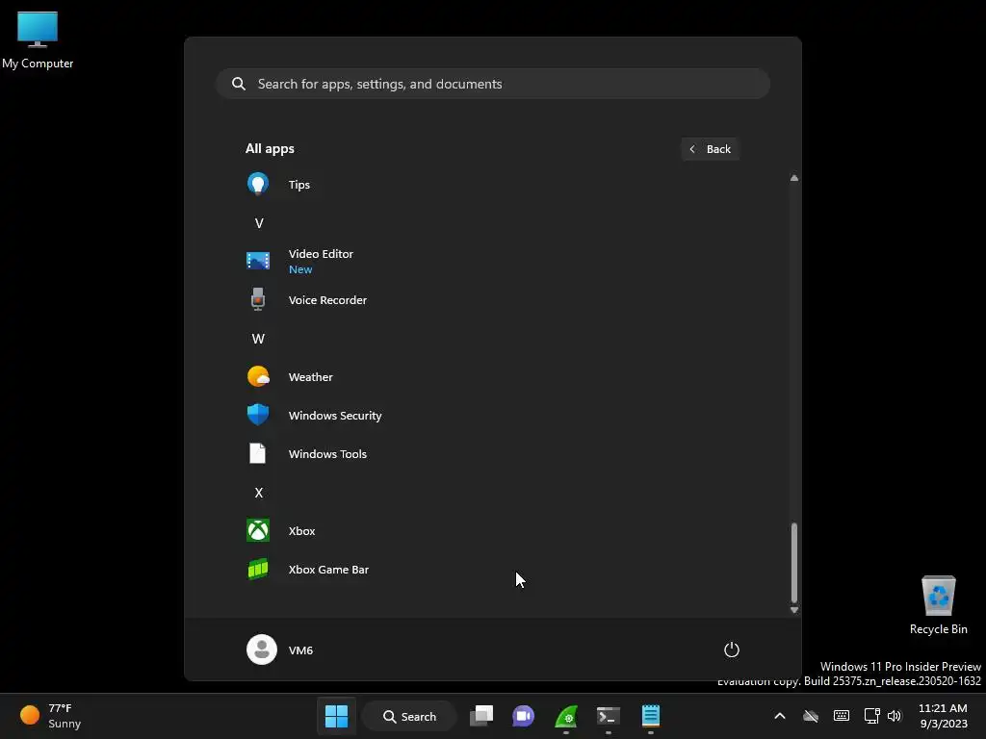Launch the Xbox app icon

click(258, 530)
